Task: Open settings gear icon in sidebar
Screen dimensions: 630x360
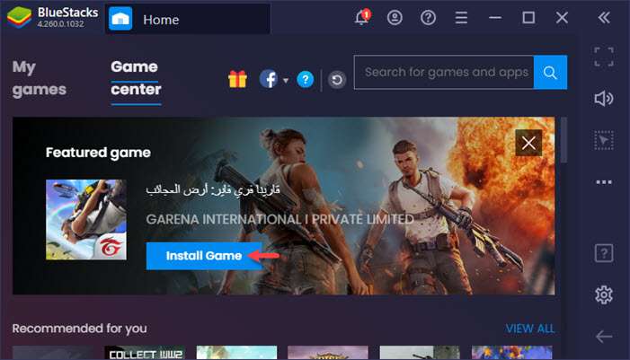Action: click(603, 295)
